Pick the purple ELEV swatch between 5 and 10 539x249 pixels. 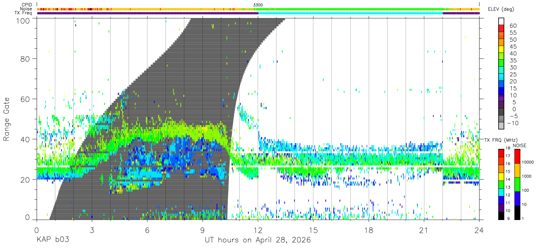pyautogui.click(x=502, y=98)
